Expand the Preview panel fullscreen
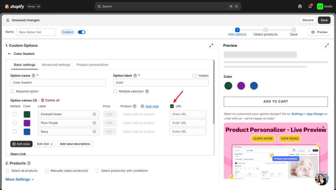 326,46
